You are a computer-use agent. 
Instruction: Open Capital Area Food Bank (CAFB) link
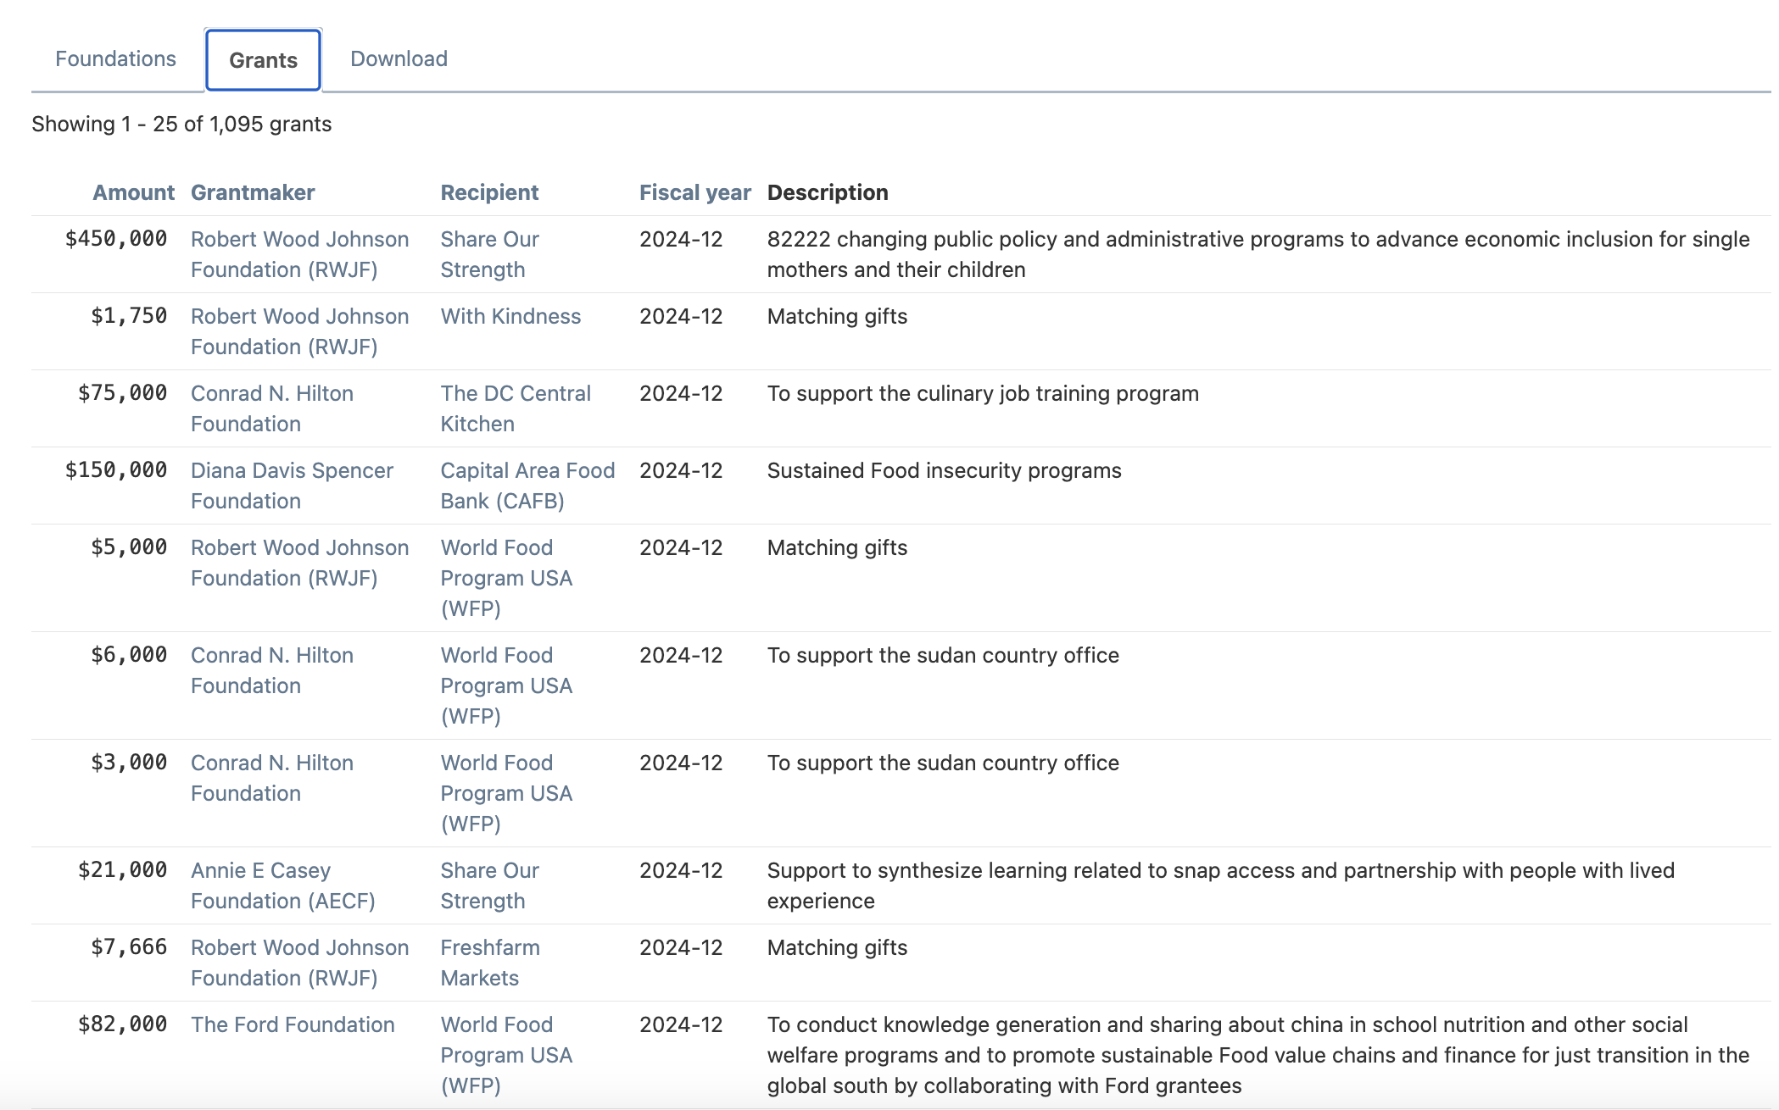(527, 486)
